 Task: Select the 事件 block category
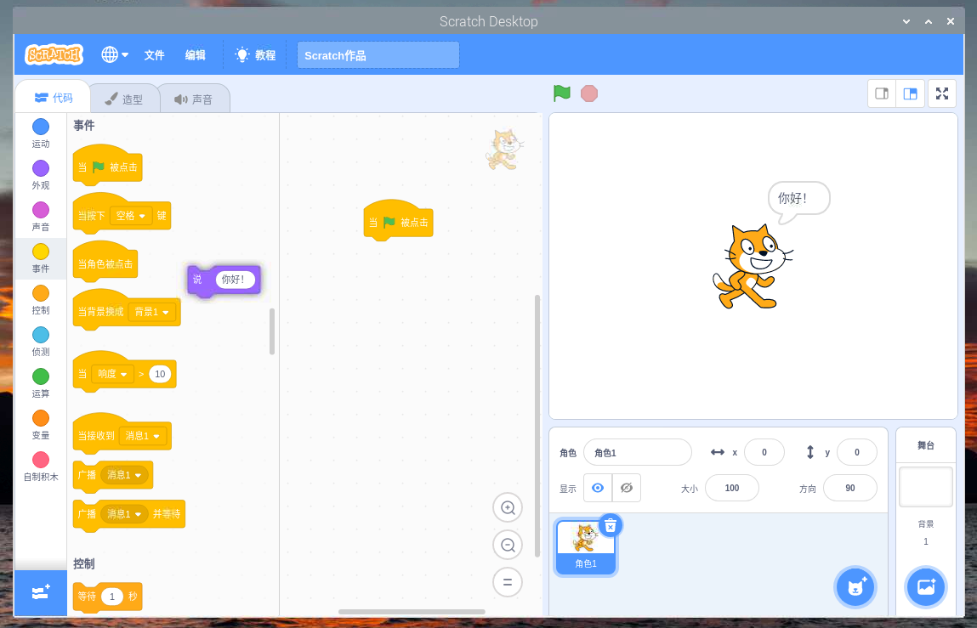click(x=41, y=258)
